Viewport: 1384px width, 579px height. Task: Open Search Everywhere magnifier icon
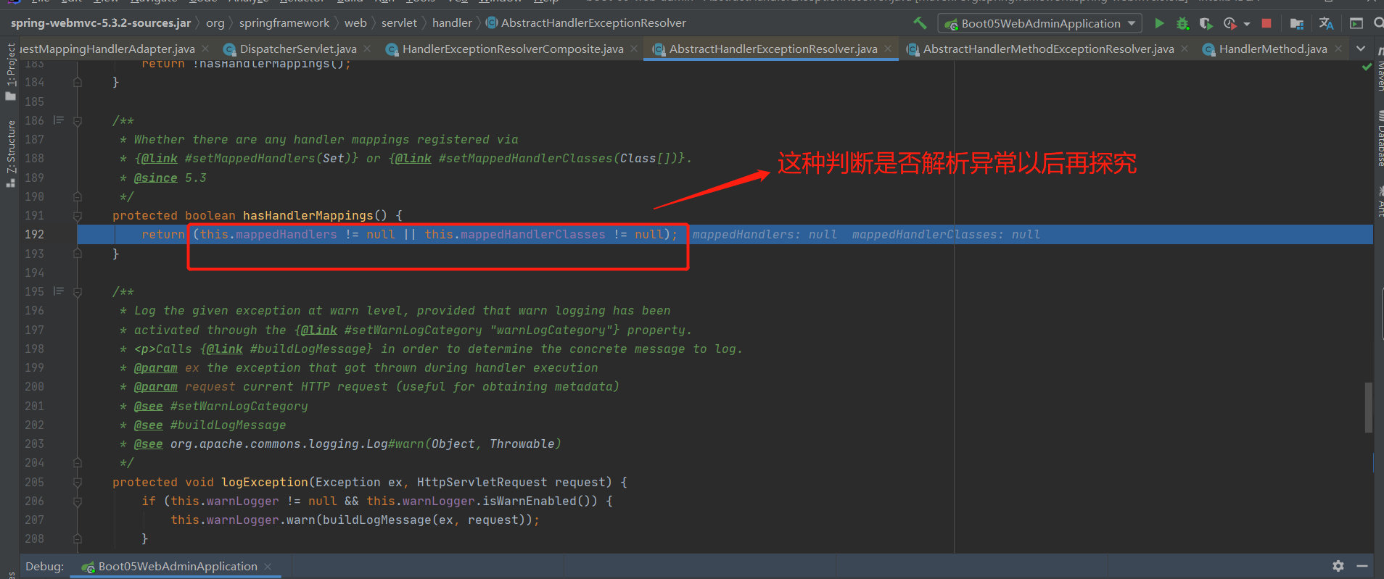1378,23
